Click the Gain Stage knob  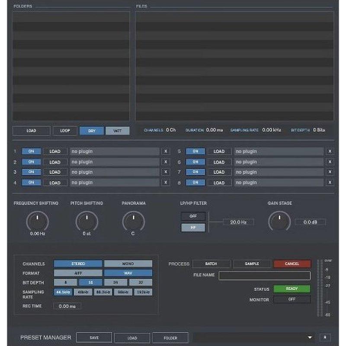[279, 221]
